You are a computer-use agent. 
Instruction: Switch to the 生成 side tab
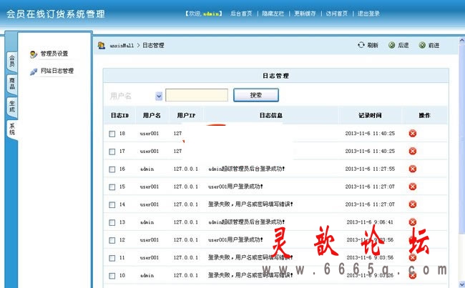pyautogui.click(x=12, y=106)
